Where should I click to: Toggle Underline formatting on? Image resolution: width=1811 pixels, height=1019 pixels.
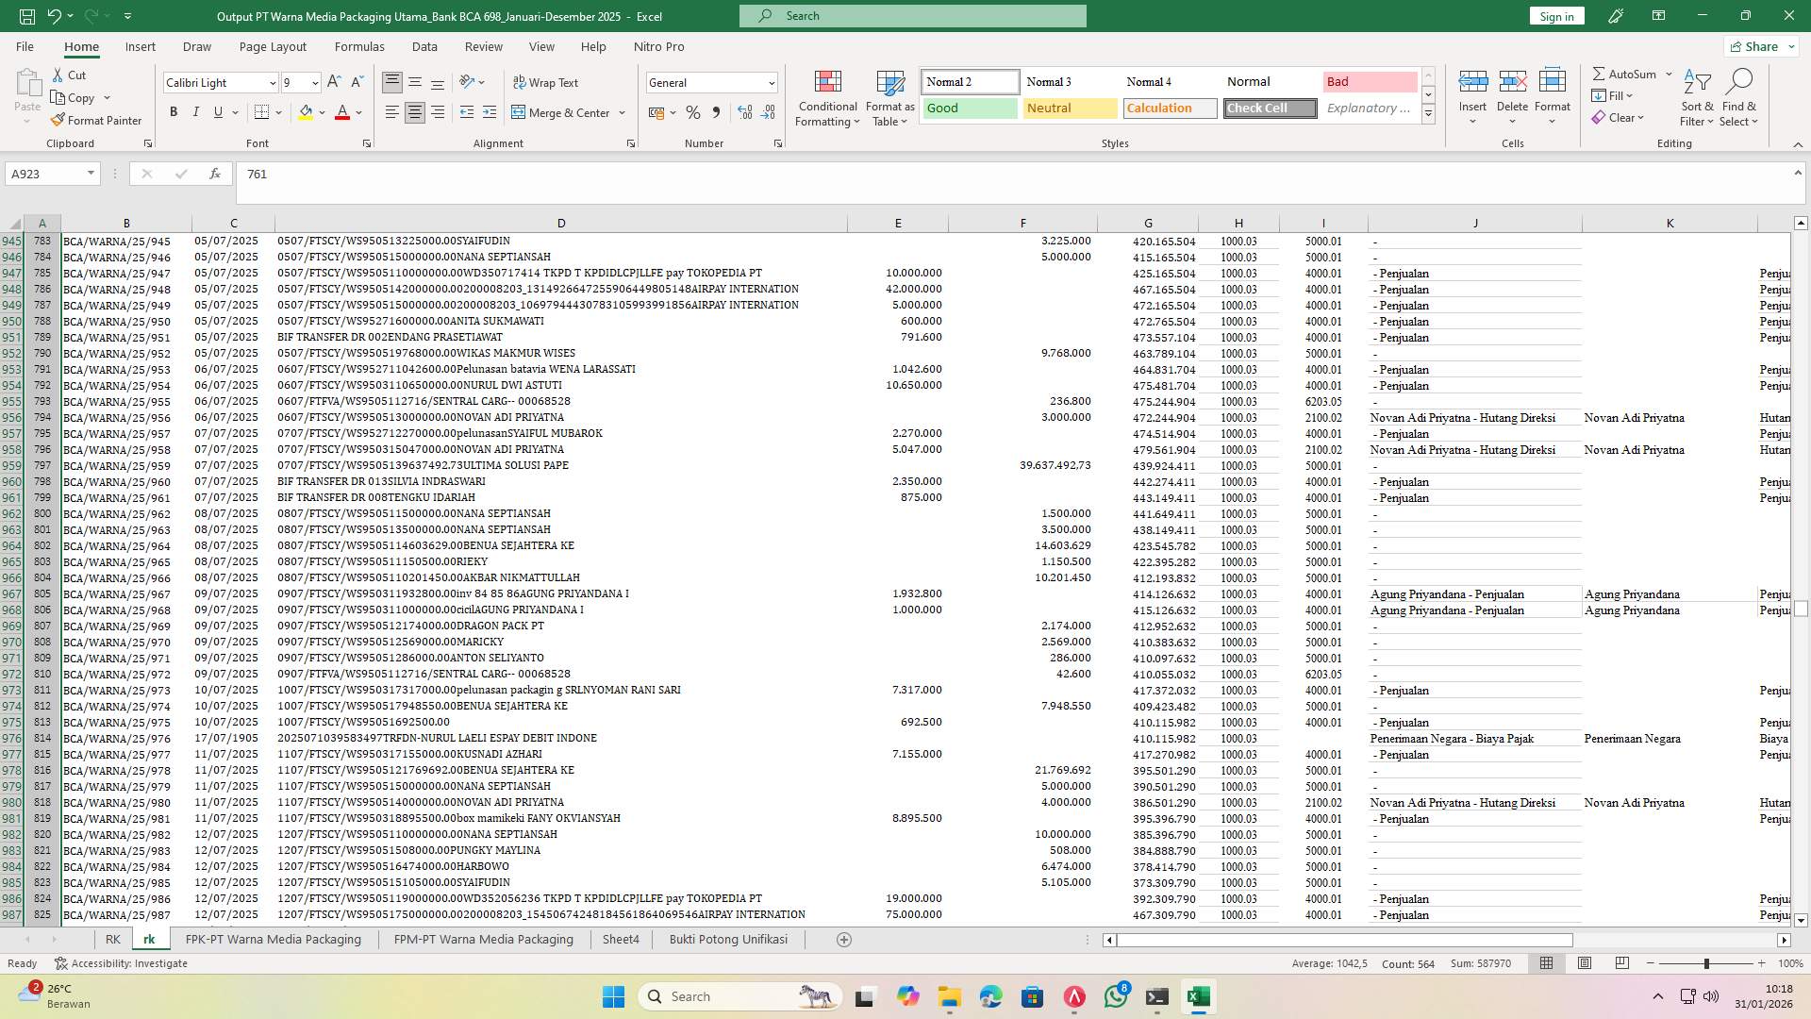[x=216, y=111]
